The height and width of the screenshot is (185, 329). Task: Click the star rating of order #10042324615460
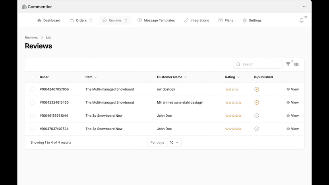pyautogui.click(x=233, y=102)
